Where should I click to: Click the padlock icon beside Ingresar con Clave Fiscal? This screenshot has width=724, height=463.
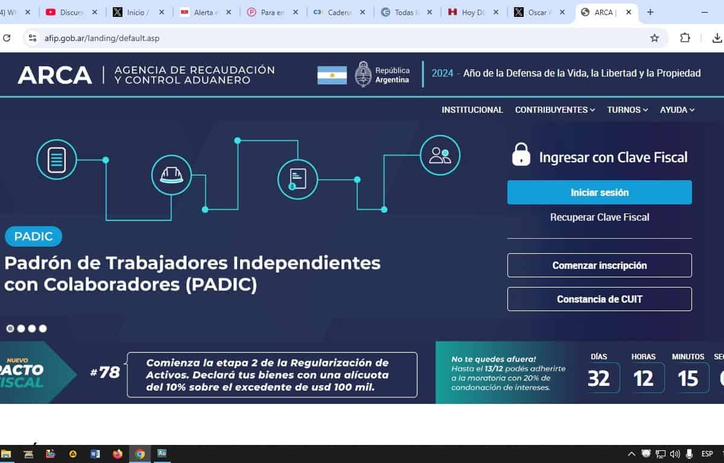(x=521, y=154)
